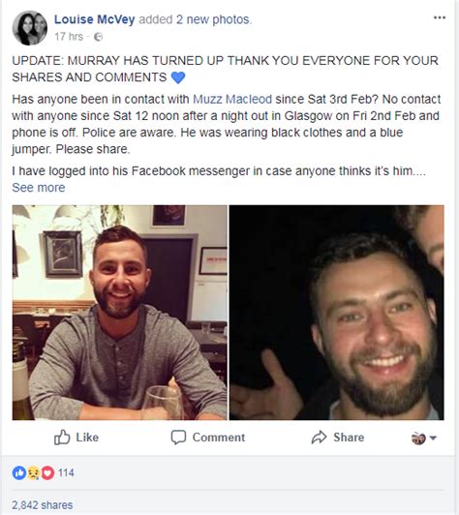Viewport: 459px width, 515px height.
Task: Click the sad face reaction icon
Action: [34, 473]
